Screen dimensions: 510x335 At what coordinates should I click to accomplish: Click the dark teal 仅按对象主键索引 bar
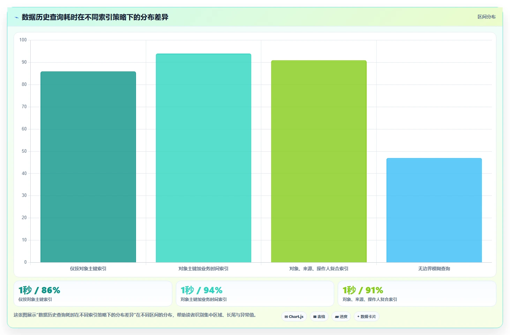pyautogui.click(x=88, y=167)
